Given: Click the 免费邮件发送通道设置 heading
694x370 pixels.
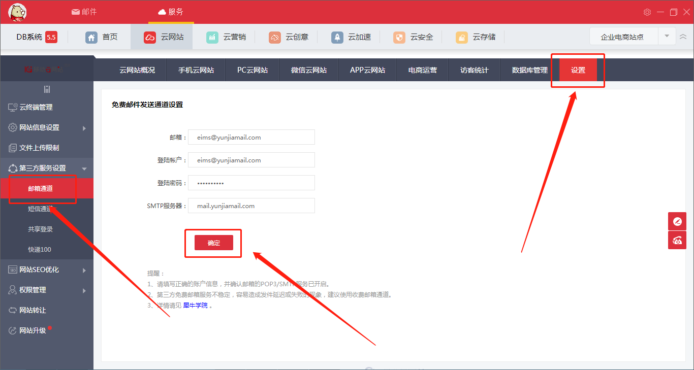Looking at the screenshot, I should [x=147, y=105].
